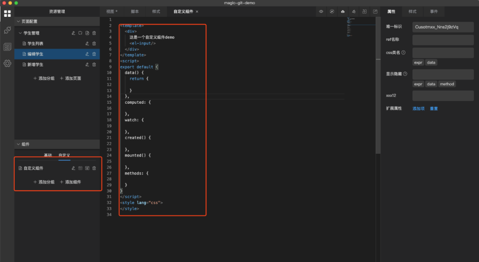Image resolution: width=479 pixels, height=262 pixels.
Task: Click 添加页面 button
Action: 71,78
